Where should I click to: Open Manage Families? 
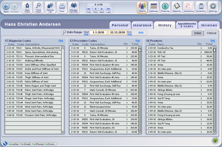coord(74,8)
